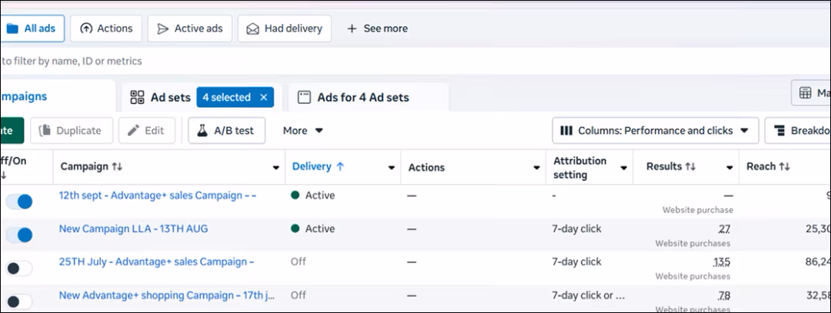
Task: Click the Ad sets grid icon
Action: click(137, 98)
